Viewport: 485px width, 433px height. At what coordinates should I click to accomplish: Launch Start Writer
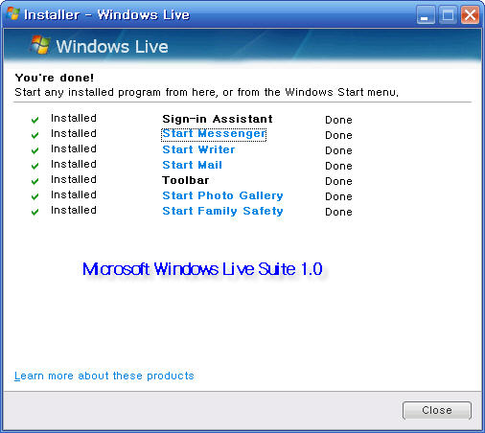[x=198, y=149]
